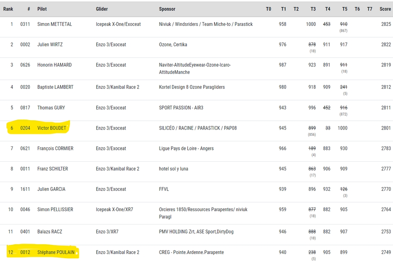Select the Glider column header
This screenshot has width=393, height=261.
pyautogui.click(x=102, y=9)
